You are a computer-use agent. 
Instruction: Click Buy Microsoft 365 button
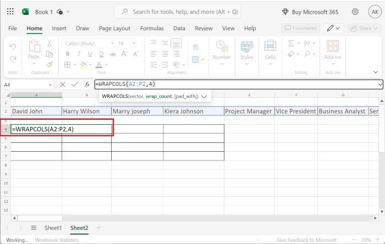[310, 12]
